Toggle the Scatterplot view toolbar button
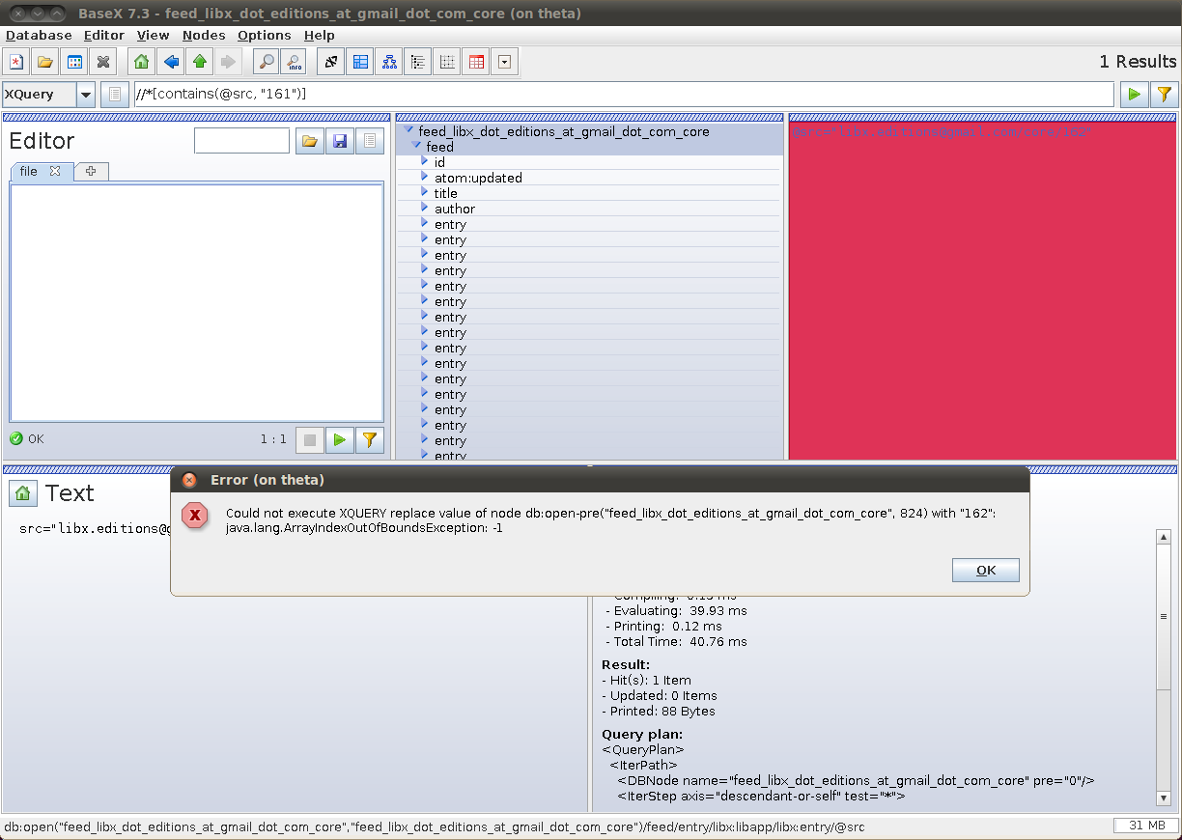 pyautogui.click(x=446, y=62)
